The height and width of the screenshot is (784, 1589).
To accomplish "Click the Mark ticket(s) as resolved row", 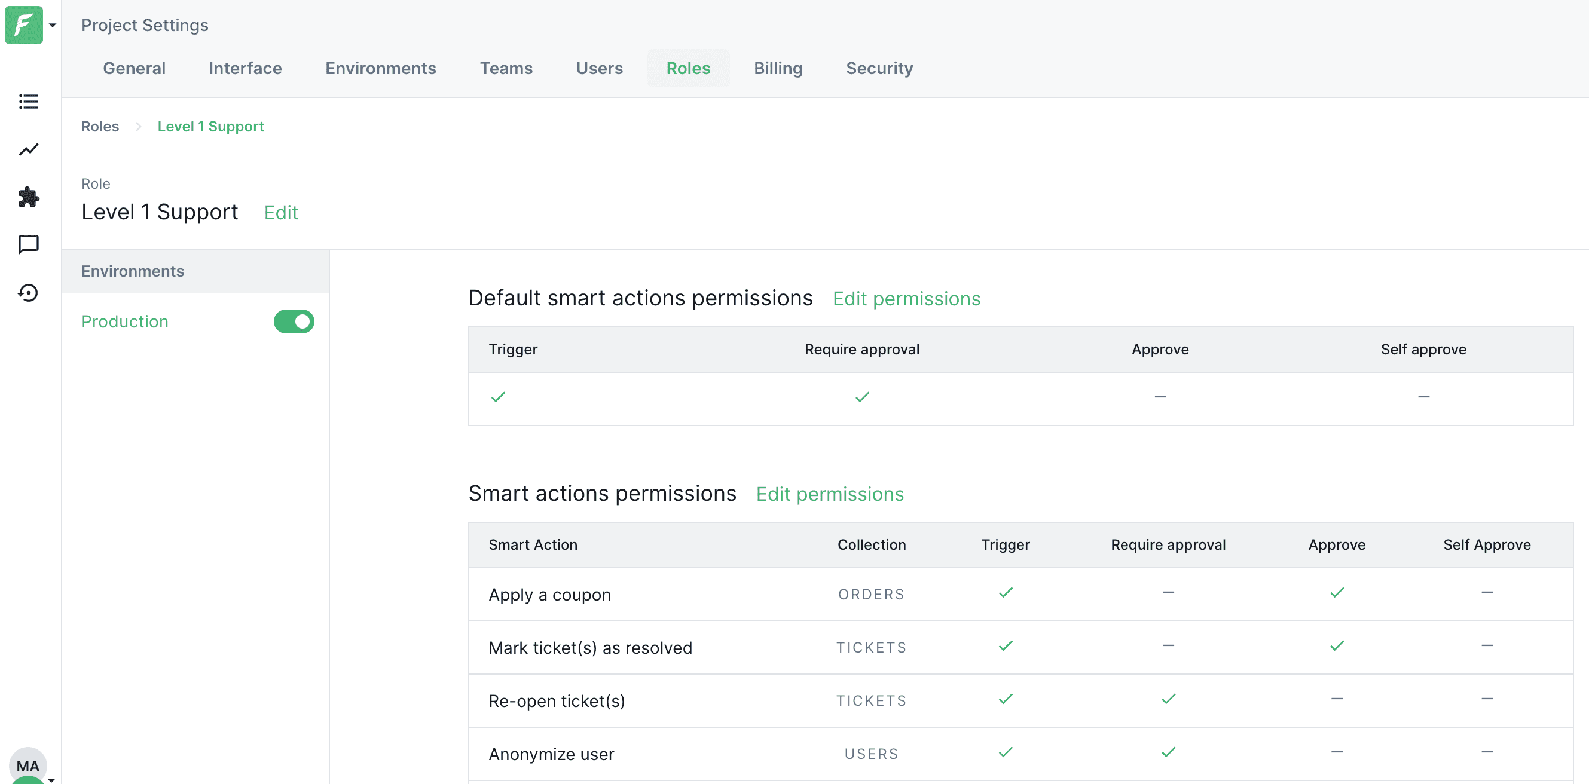I will (x=1021, y=648).
